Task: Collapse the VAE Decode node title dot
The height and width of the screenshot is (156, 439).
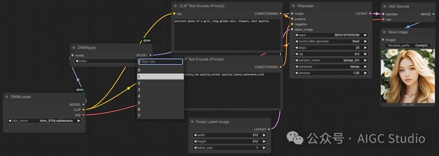Action: (x=384, y=6)
